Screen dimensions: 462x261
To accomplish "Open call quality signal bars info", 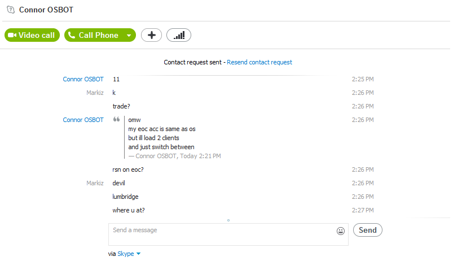I will click(x=179, y=35).
